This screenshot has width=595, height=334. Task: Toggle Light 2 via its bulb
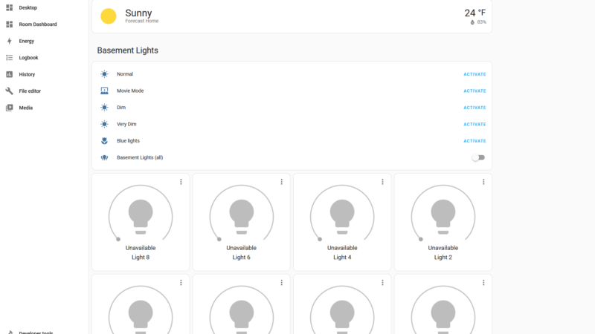(443, 215)
